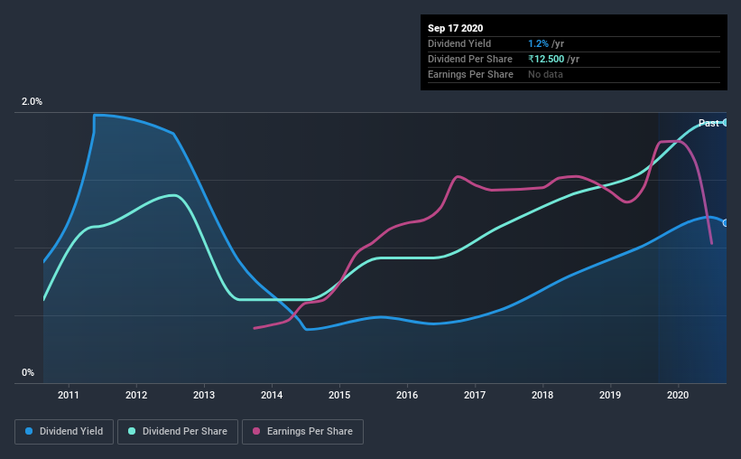This screenshot has width=741, height=459.
Task: Click the blue Dividend Yield legend dot
Action: click(29, 431)
